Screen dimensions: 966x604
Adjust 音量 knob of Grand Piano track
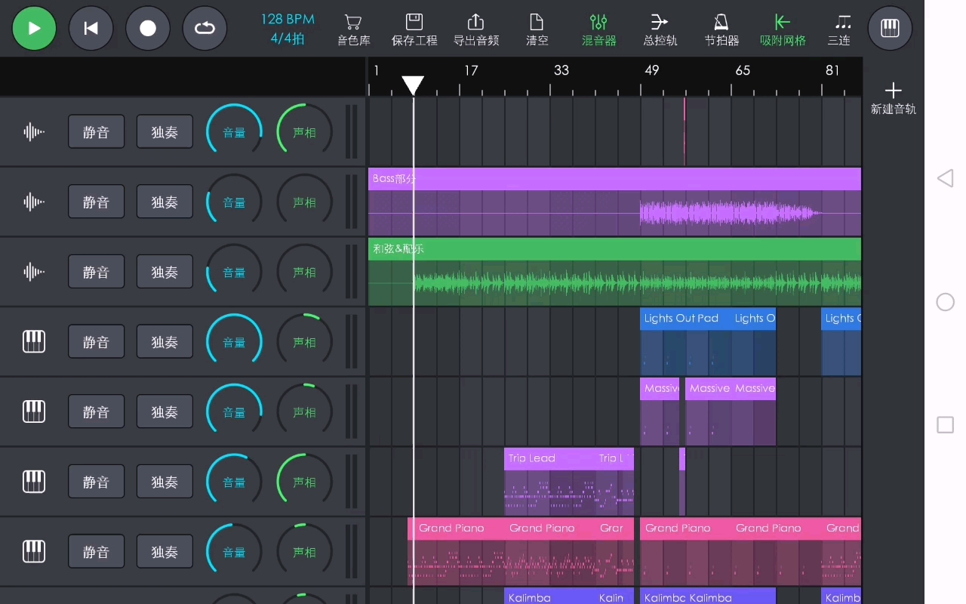(x=234, y=552)
